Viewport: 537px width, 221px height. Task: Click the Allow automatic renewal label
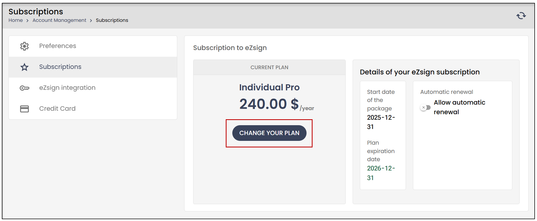click(x=459, y=107)
